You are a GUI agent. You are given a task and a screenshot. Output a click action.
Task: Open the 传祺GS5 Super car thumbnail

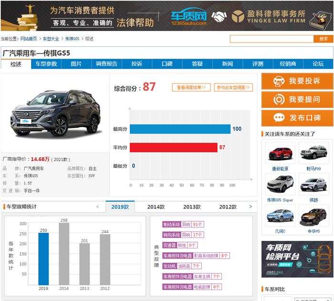pos(280,184)
